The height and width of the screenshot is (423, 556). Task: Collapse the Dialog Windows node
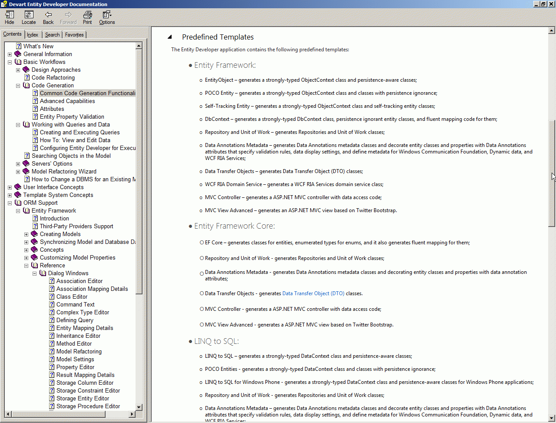(34, 273)
